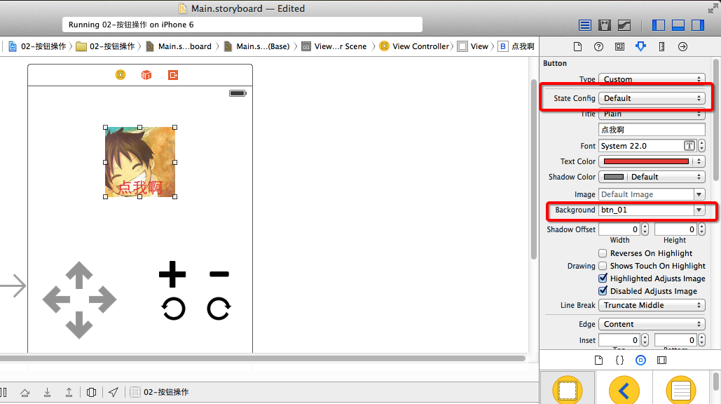
Task: Select the minus button on canvas
Action: pyautogui.click(x=219, y=274)
